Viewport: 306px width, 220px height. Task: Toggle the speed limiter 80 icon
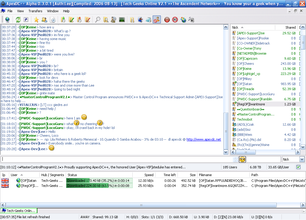pos(175,20)
